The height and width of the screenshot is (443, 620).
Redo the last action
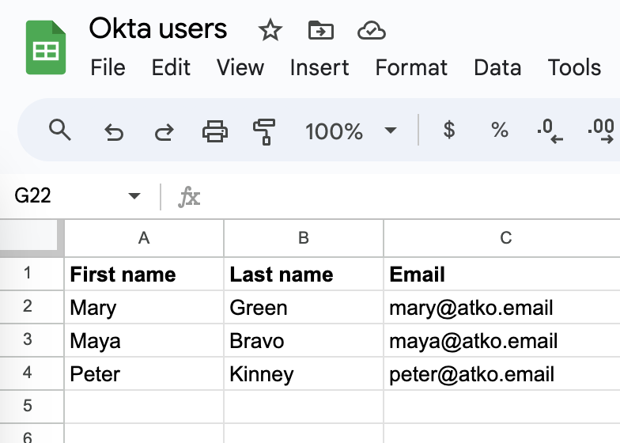tap(164, 131)
